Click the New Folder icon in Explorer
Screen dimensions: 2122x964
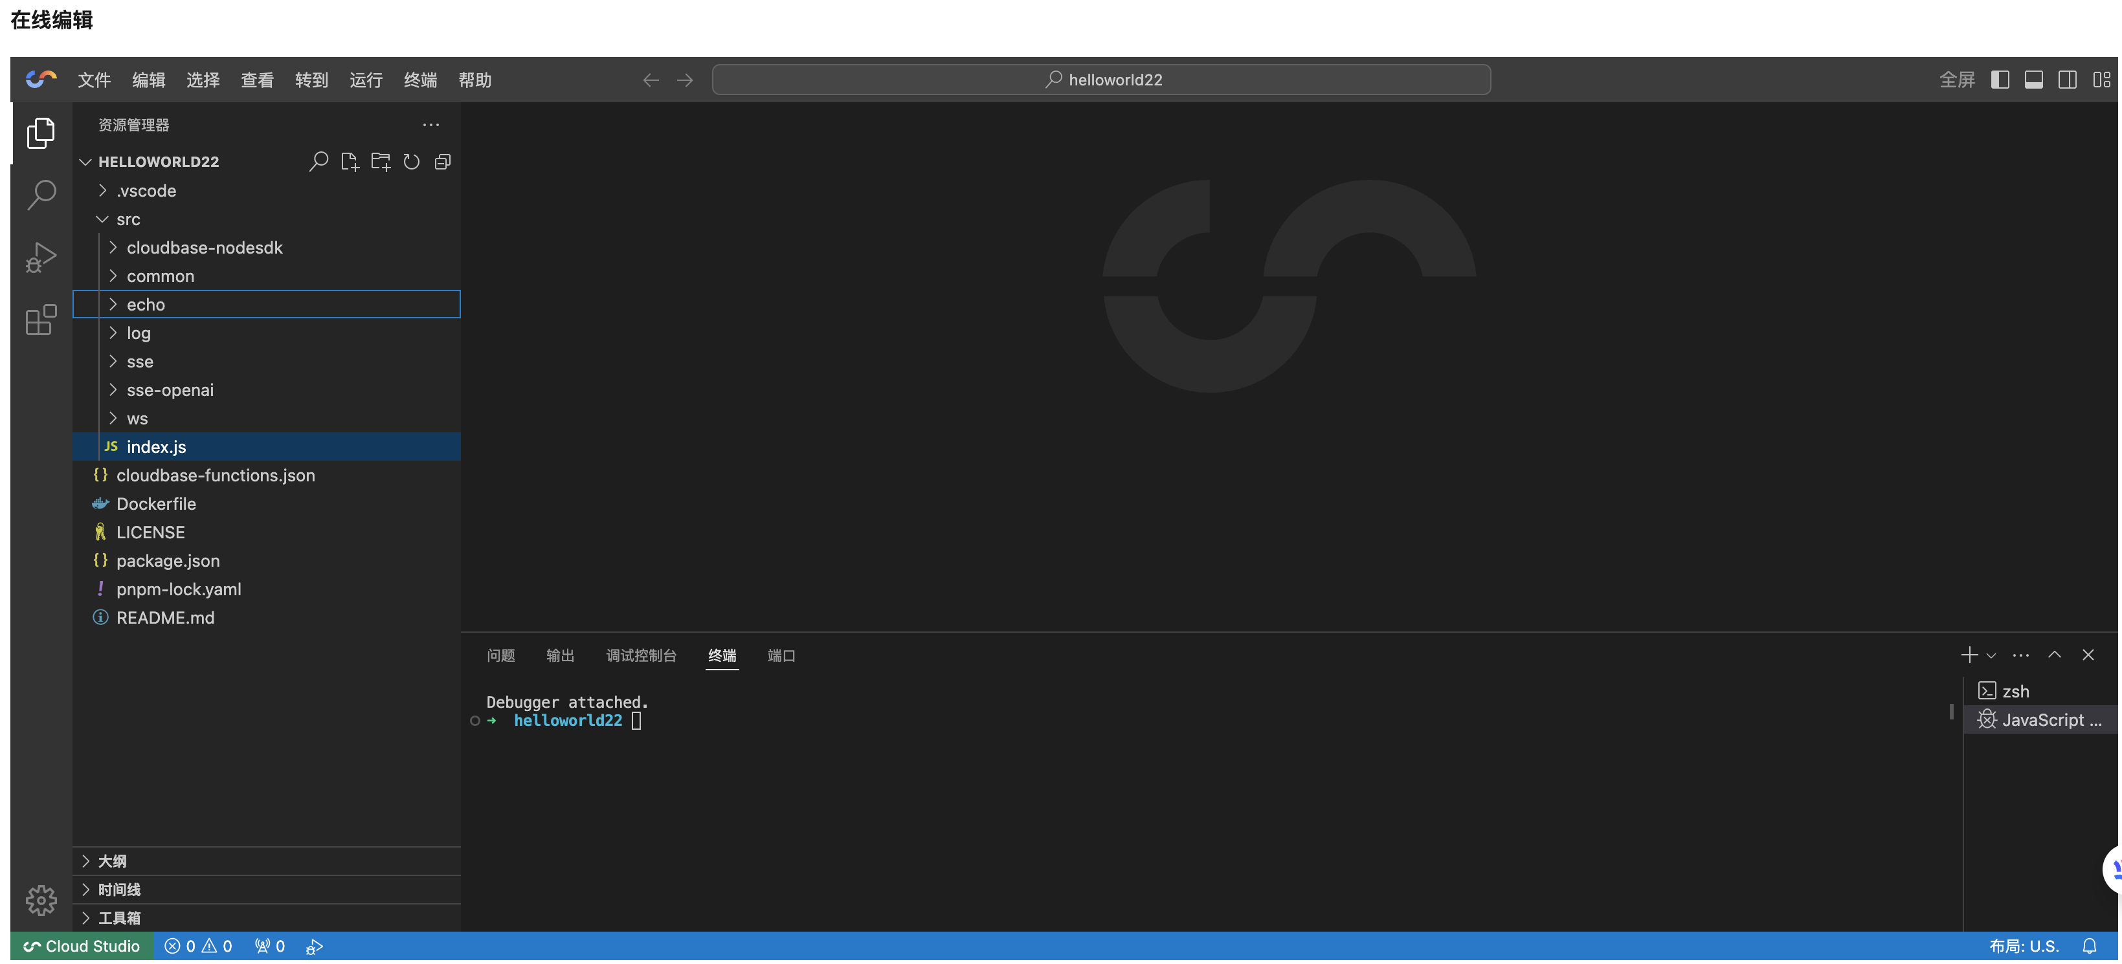point(381,160)
